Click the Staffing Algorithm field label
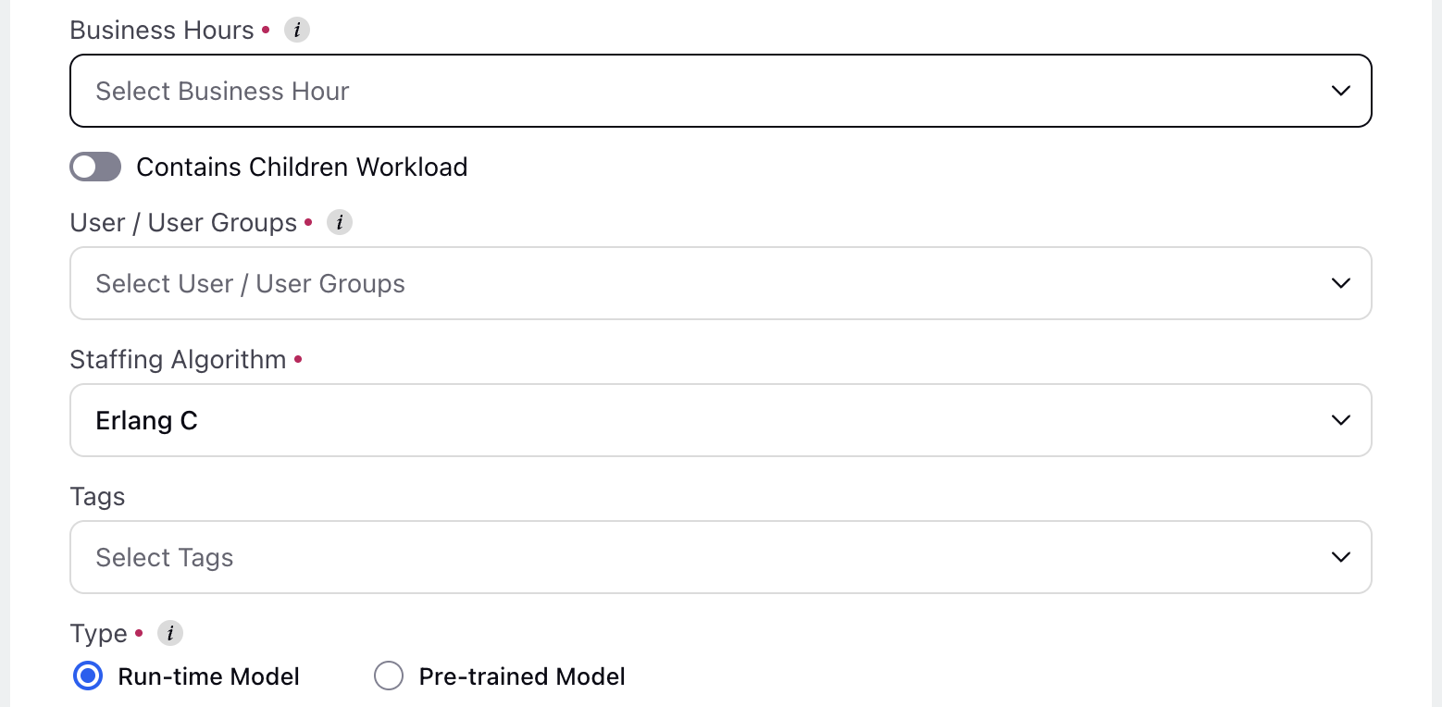This screenshot has height=707, width=1442. click(x=178, y=359)
